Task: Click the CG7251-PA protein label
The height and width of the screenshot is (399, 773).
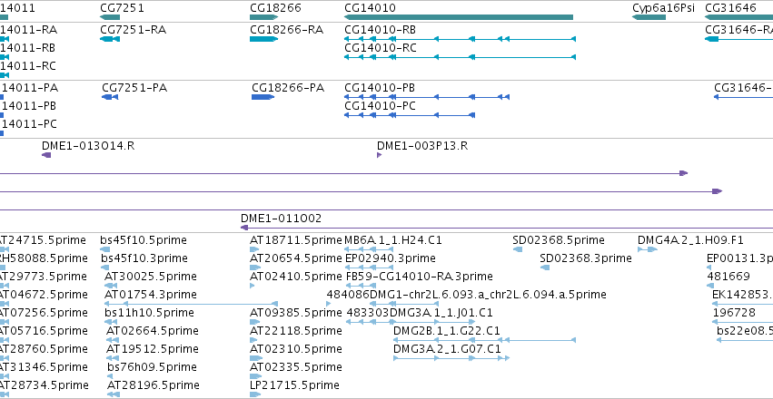Action: pos(134,88)
